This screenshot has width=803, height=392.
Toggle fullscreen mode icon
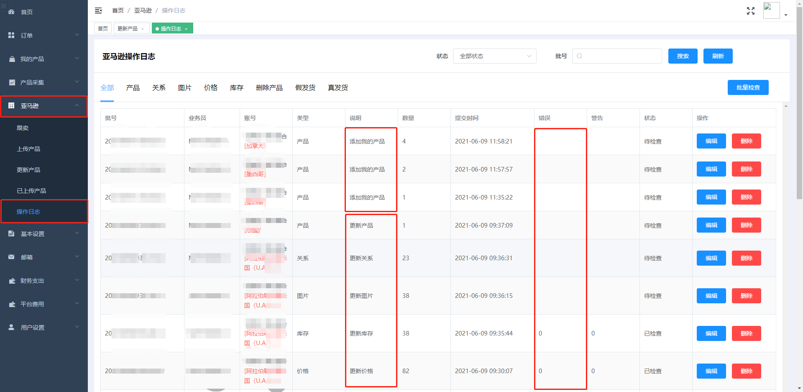pos(750,11)
